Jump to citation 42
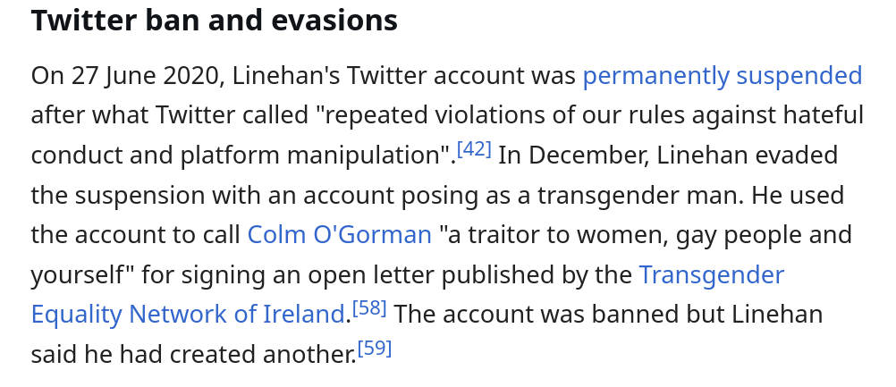This screenshot has width=896, height=387. [x=474, y=149]
